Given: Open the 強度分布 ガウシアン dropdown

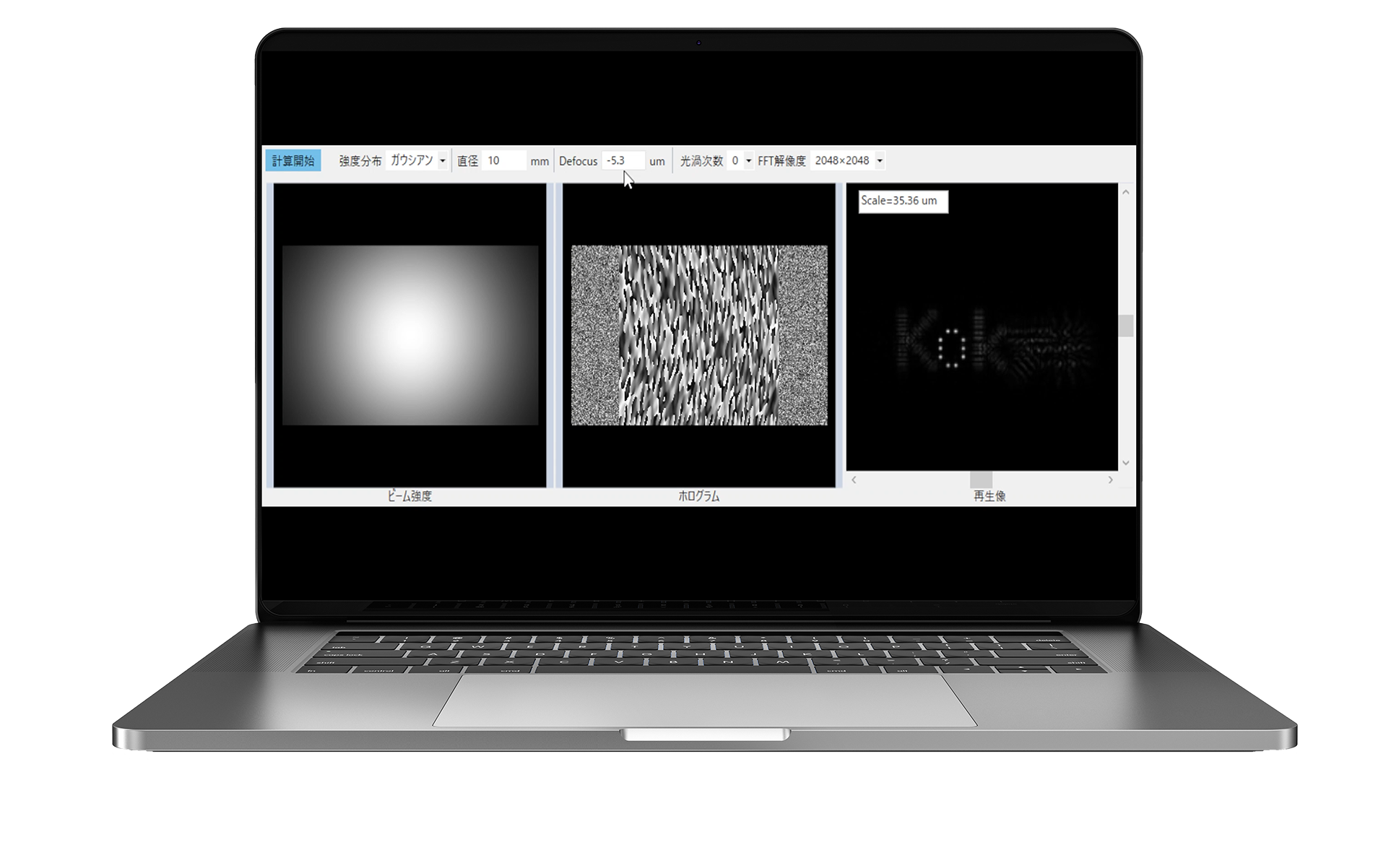Looking at the screenshot, I should (442, 161).
